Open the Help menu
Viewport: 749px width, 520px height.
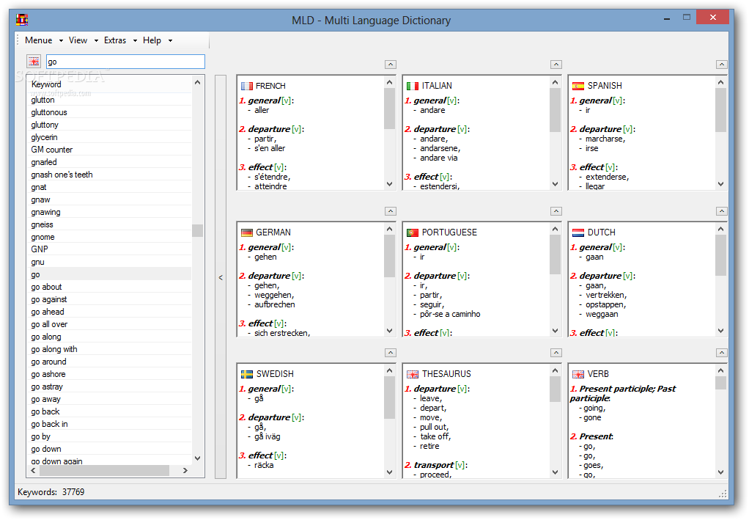tap(157, 40)
